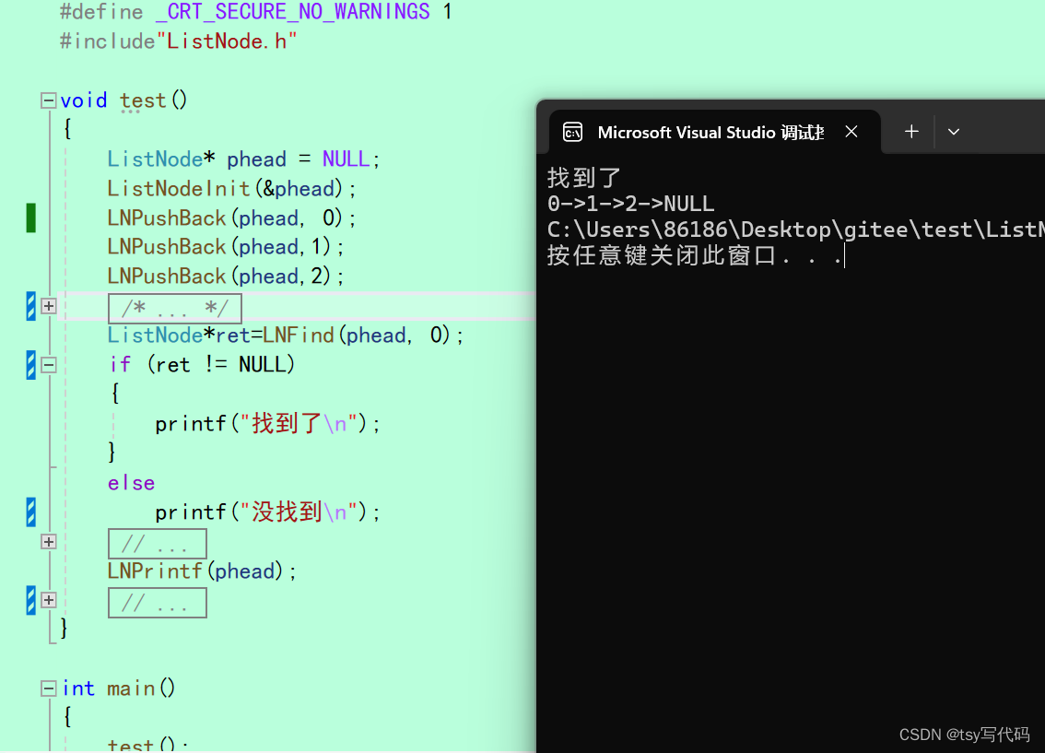Collapse the if (ret != NULL) block
This screenshot has height=753, width=1045.
[x=49, y=364]
